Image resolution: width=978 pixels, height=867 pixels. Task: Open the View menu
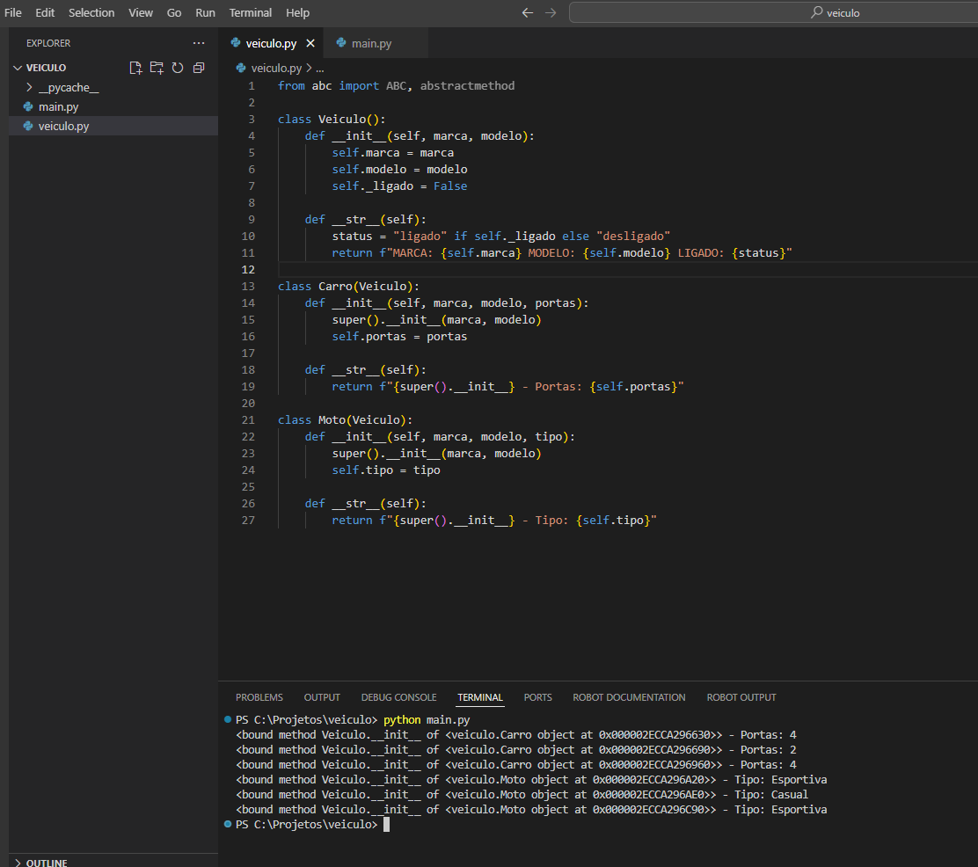141,12
